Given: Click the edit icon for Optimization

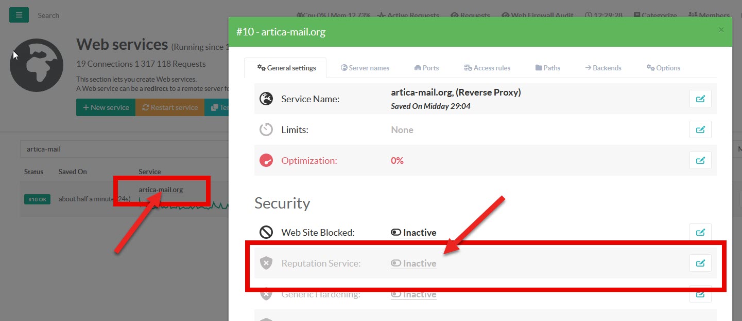Looking at the screenshot, I should [700, 160].
